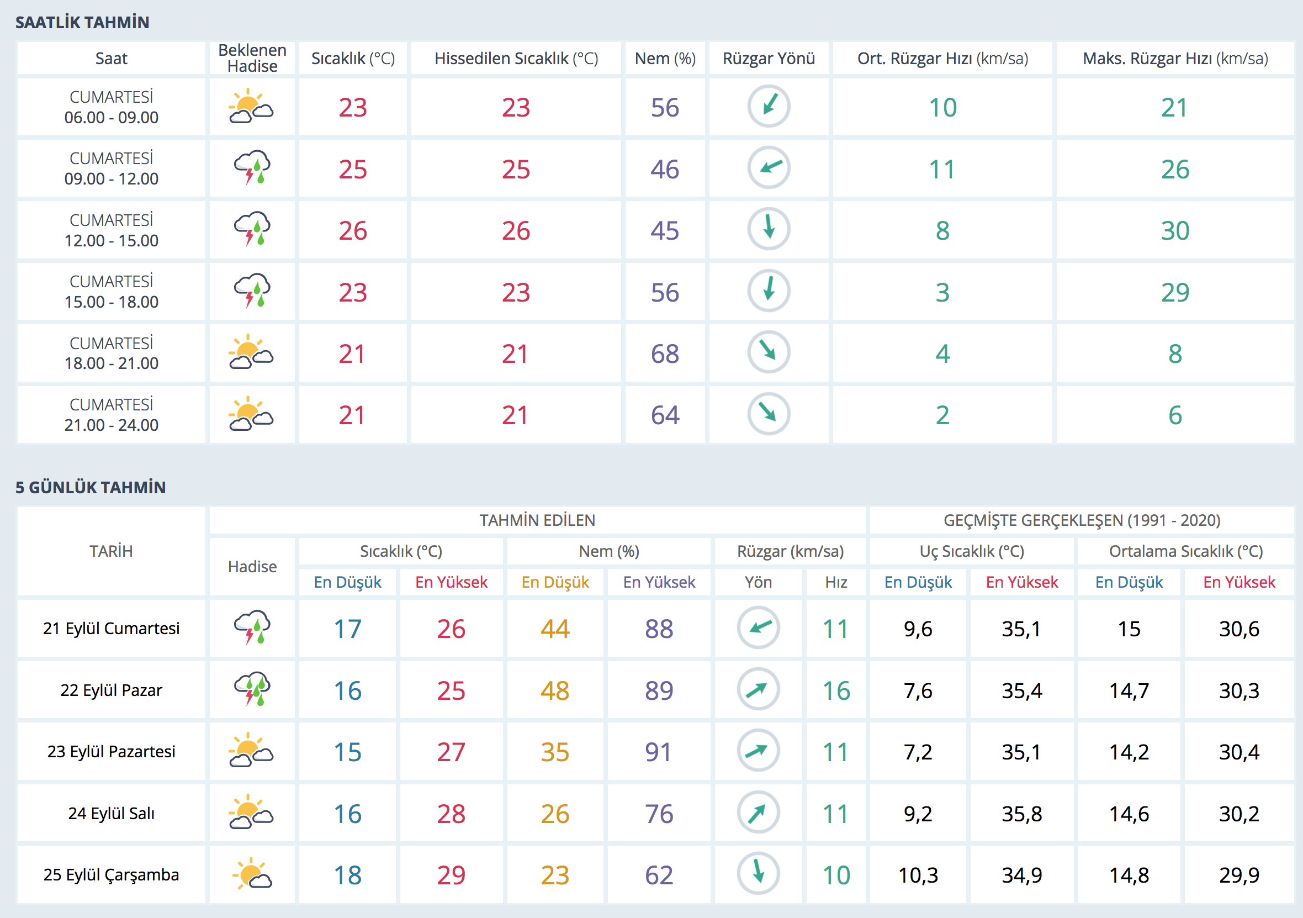1303x918 pixels.
Task: Click wind direction arrow for 18.00 - 21.00
Action: 769,352
